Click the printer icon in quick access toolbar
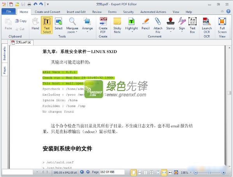 tap(29, 4)
